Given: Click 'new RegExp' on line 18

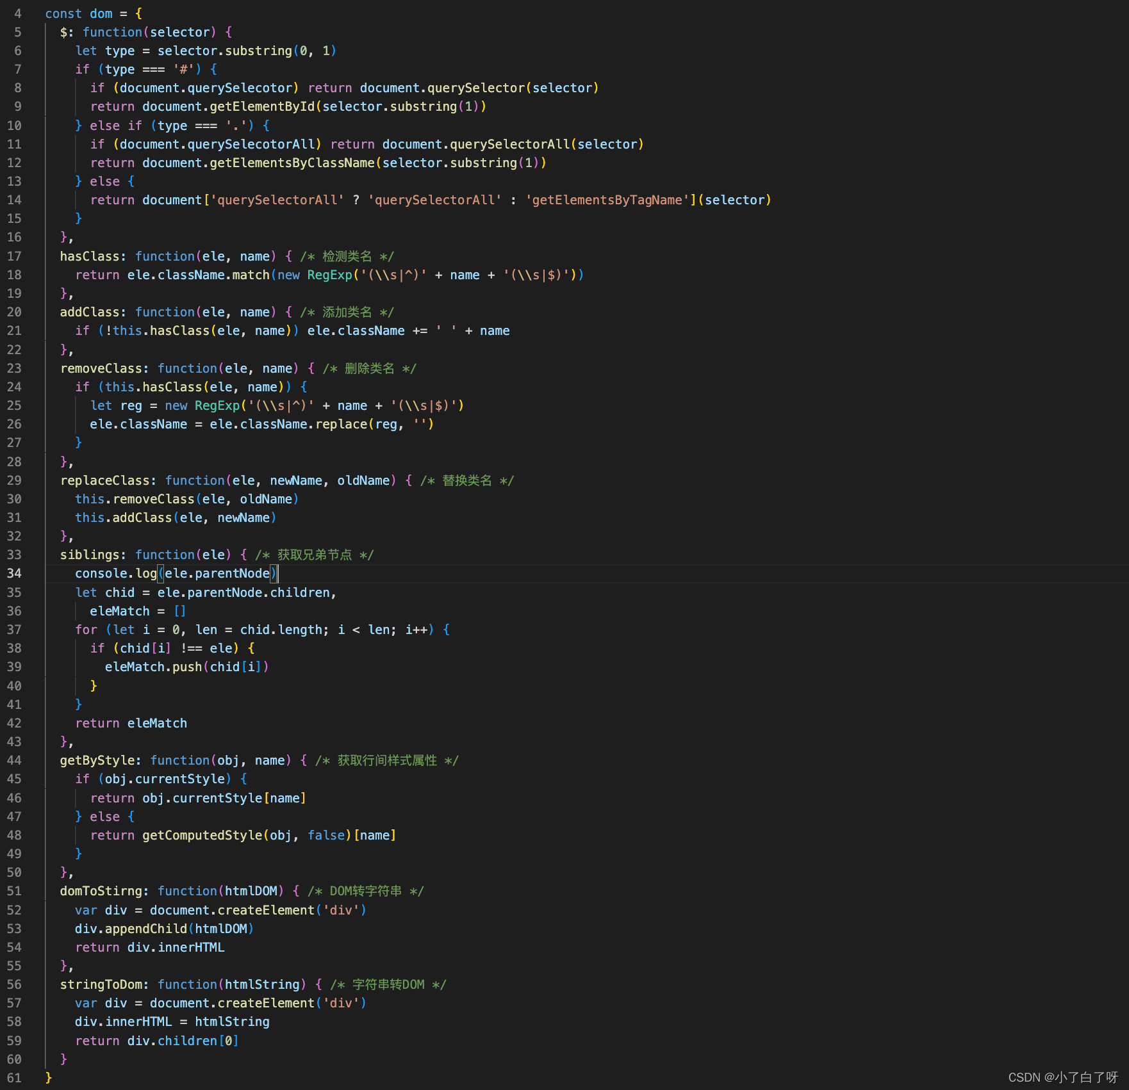Looking at the screenshot, I should [315, 275].
